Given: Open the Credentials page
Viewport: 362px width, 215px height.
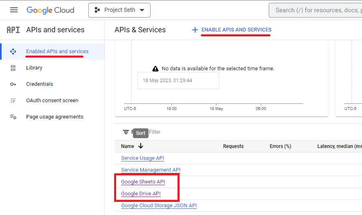Looking at the screenshot, I should (40, 84).
